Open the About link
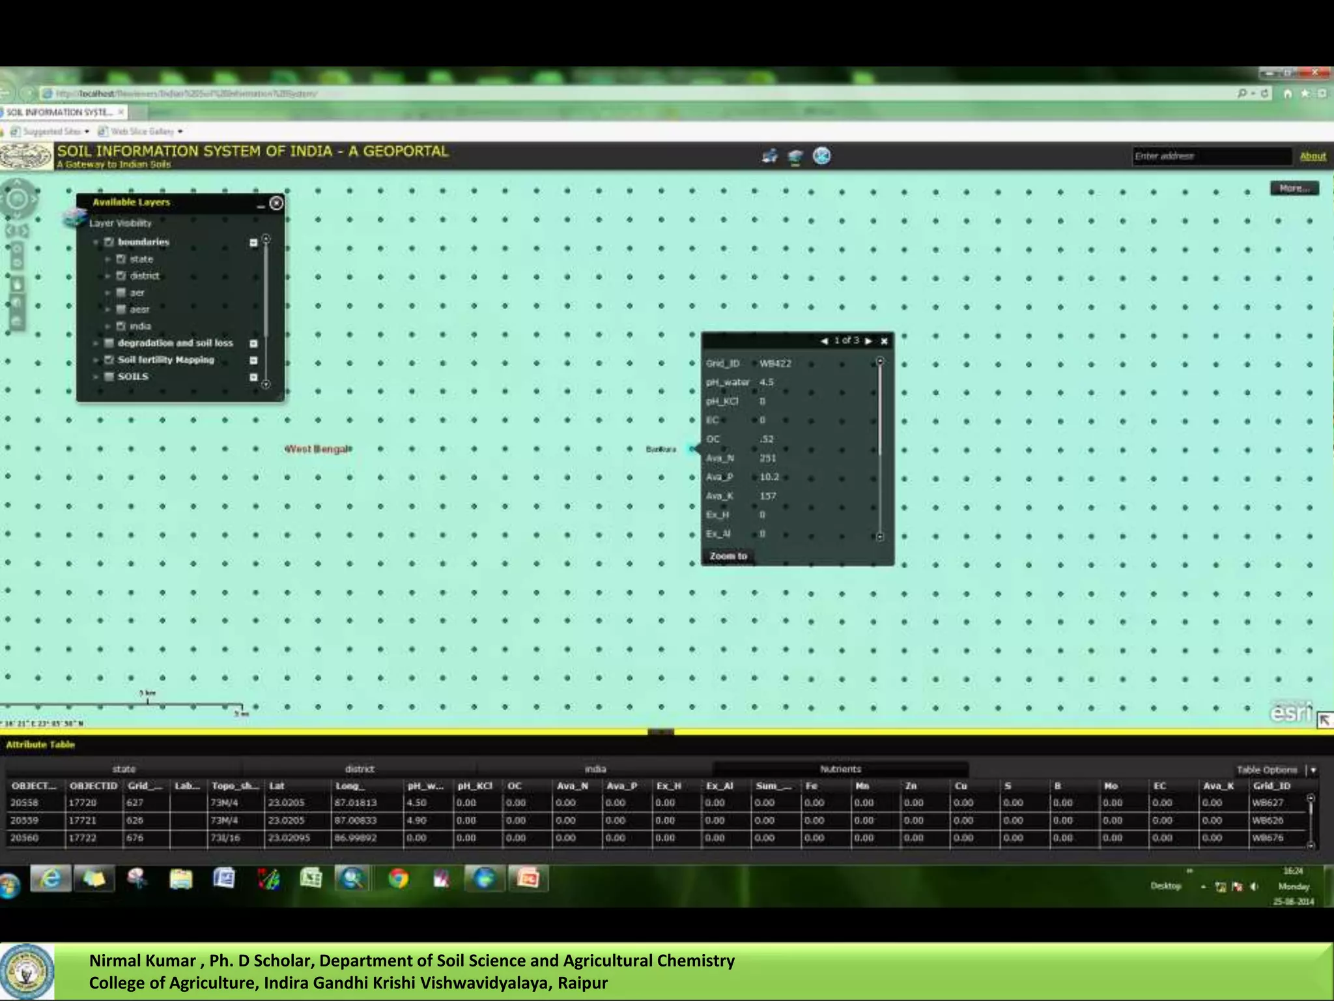This screenshot has width=1334, height=1001. pos(1313,156)
